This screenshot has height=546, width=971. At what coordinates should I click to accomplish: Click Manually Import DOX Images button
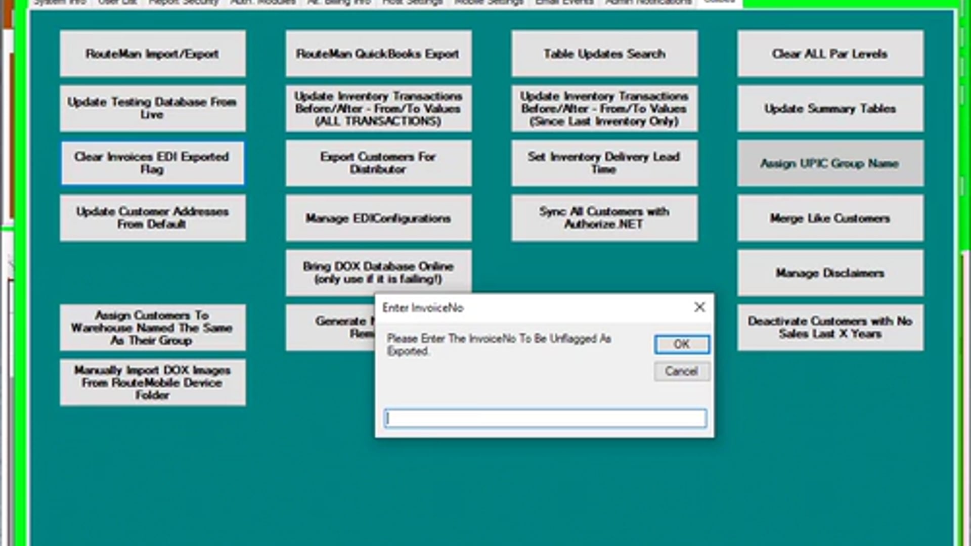coord(153,382)
